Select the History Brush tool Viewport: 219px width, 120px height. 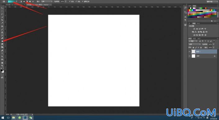point(2,35)
